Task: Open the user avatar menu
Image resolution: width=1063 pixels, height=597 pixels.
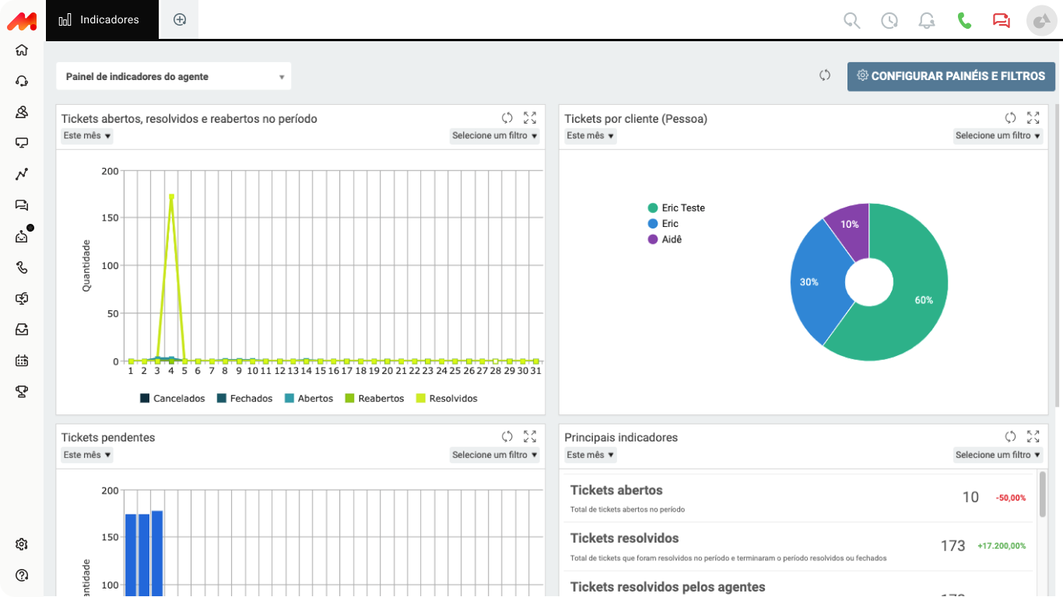Action: pos(1041,20)
